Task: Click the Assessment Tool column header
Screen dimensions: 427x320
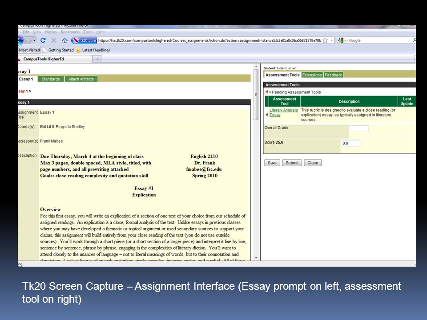Action: [x=284, y=101]
